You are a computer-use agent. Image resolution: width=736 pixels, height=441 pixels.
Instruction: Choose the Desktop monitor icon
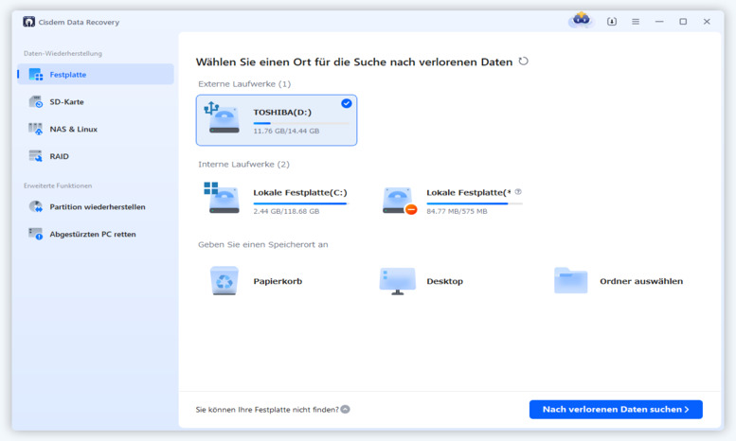[397, 281]
